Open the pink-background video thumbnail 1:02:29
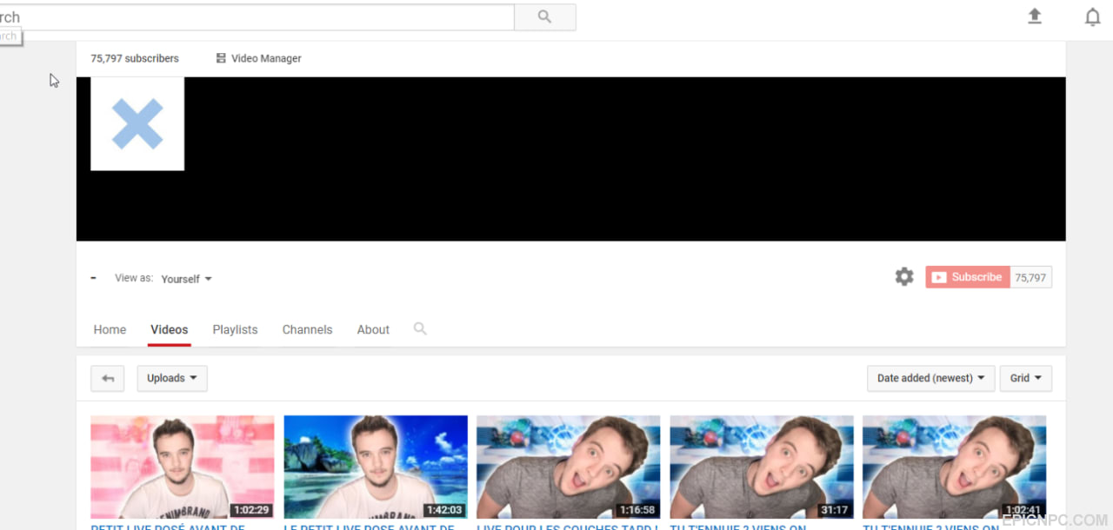1113x530 pixels. [183, 467]
